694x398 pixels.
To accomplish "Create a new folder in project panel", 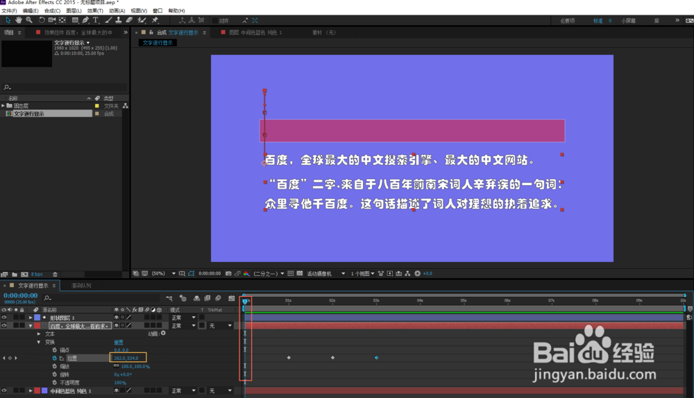I will [x=15, y=274].
